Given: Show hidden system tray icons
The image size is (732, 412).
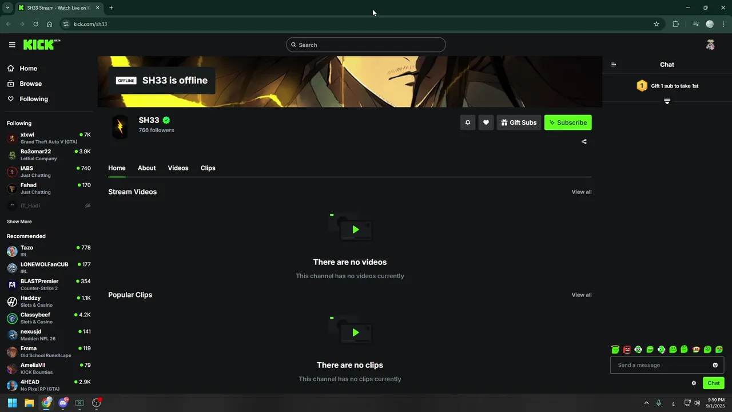Looking at the screenshot, I should (x=646, y=403).
